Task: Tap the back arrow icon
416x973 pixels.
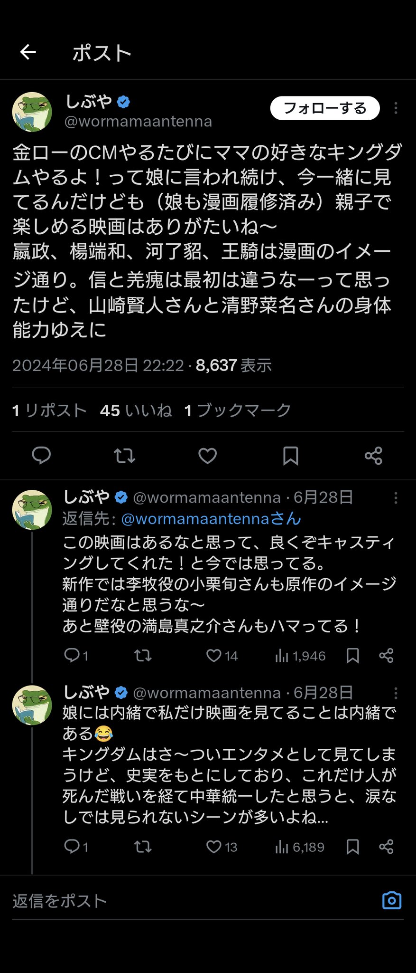Action: pos(28,52)
